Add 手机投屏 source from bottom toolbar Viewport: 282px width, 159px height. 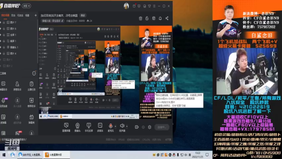(x=89, y=127)
